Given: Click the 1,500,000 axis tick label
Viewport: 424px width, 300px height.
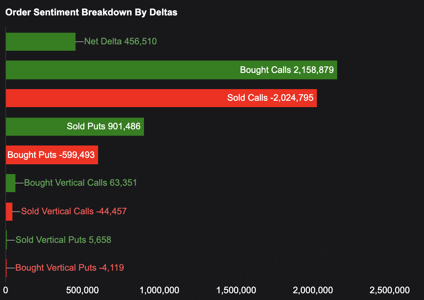Looking at the screenshot, I should click(x=236, y=290).
